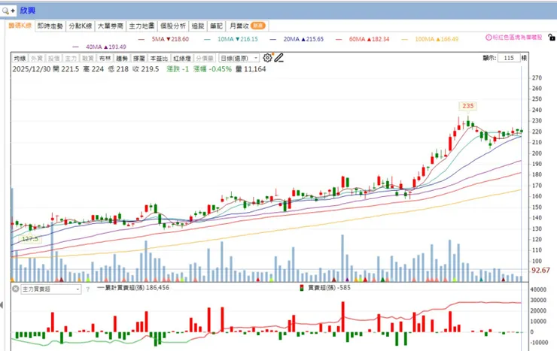Toggle the 趨勢 trend overlay
557x351 pixels.
coord(122,58)
